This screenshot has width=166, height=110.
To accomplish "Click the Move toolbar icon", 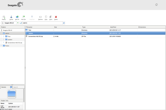I will [x=51, y=18].
